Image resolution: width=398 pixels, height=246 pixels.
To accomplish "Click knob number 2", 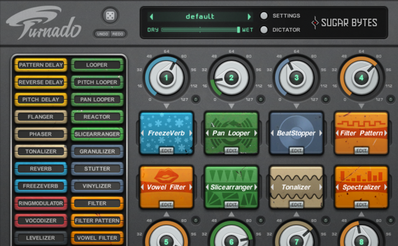I will click(231, 78).
